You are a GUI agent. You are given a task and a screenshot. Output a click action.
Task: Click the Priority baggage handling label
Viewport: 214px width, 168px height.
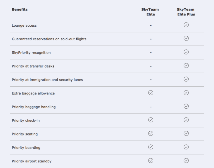(x=34, y=107)
